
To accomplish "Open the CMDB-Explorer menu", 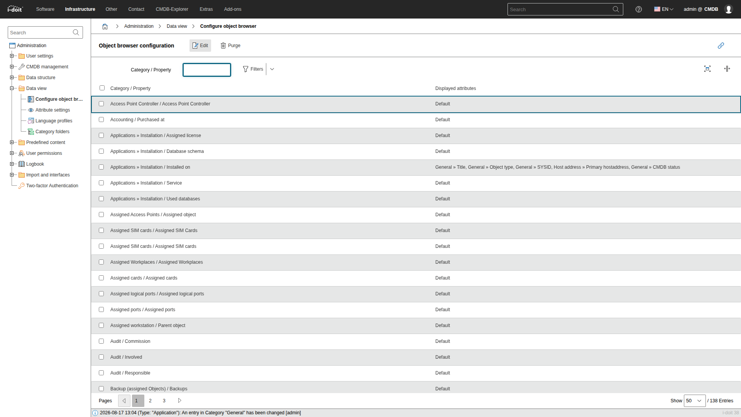I will point(172,9).
